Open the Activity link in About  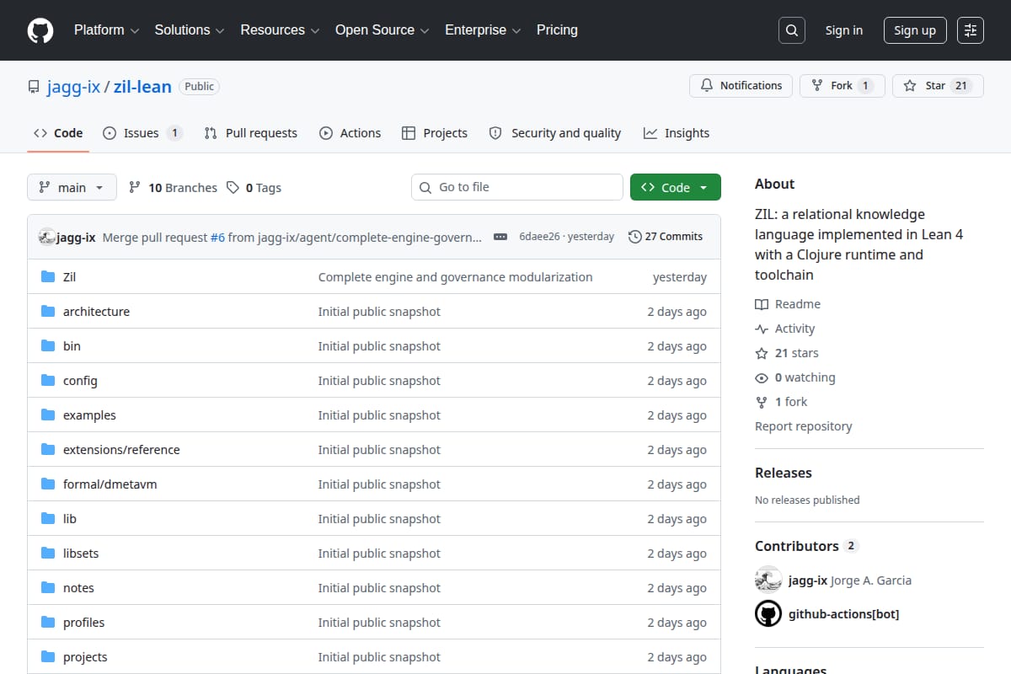785,329
